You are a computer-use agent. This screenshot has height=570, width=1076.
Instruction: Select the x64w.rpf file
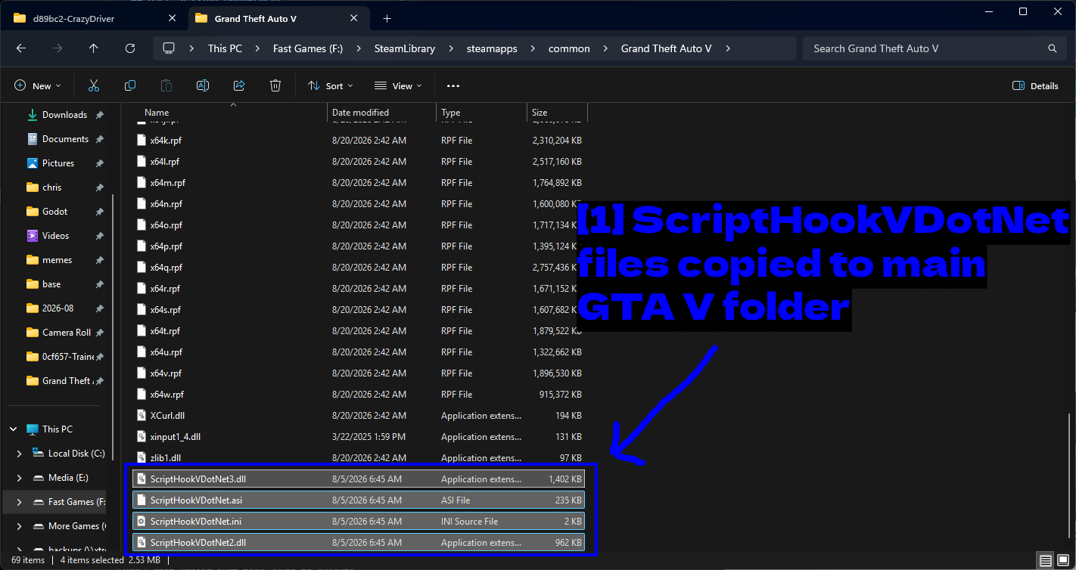[x=359, y=395]
